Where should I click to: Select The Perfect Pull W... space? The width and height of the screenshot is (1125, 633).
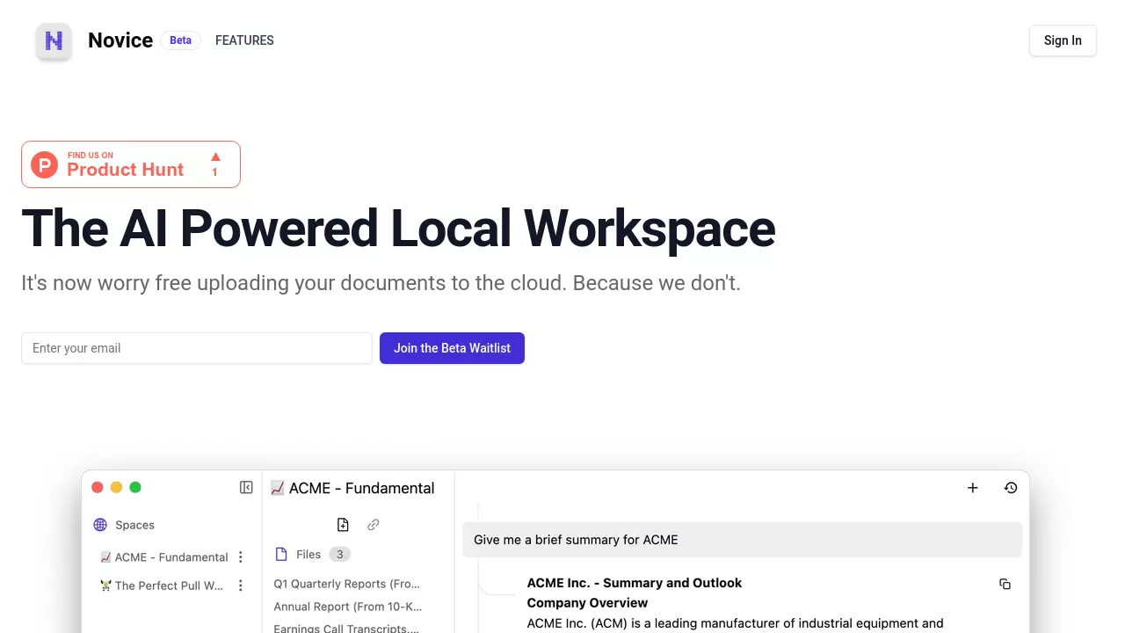[x=162, y=586]
